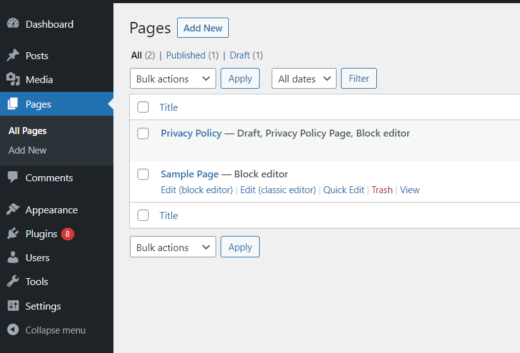Collapse the admin menu with the arrow icon
520x353 pixels.
click(13, 330)
